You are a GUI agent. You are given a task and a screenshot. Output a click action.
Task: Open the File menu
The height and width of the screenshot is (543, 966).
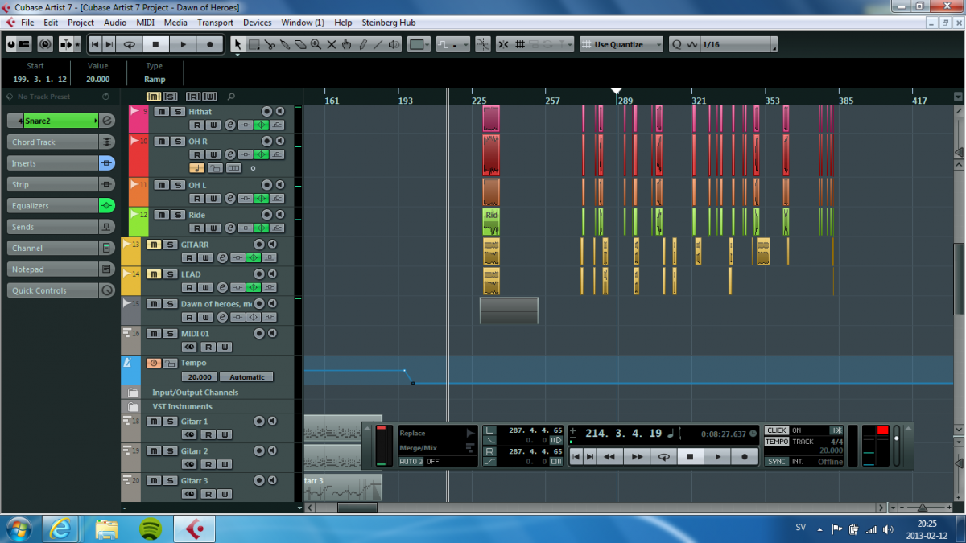27,23
